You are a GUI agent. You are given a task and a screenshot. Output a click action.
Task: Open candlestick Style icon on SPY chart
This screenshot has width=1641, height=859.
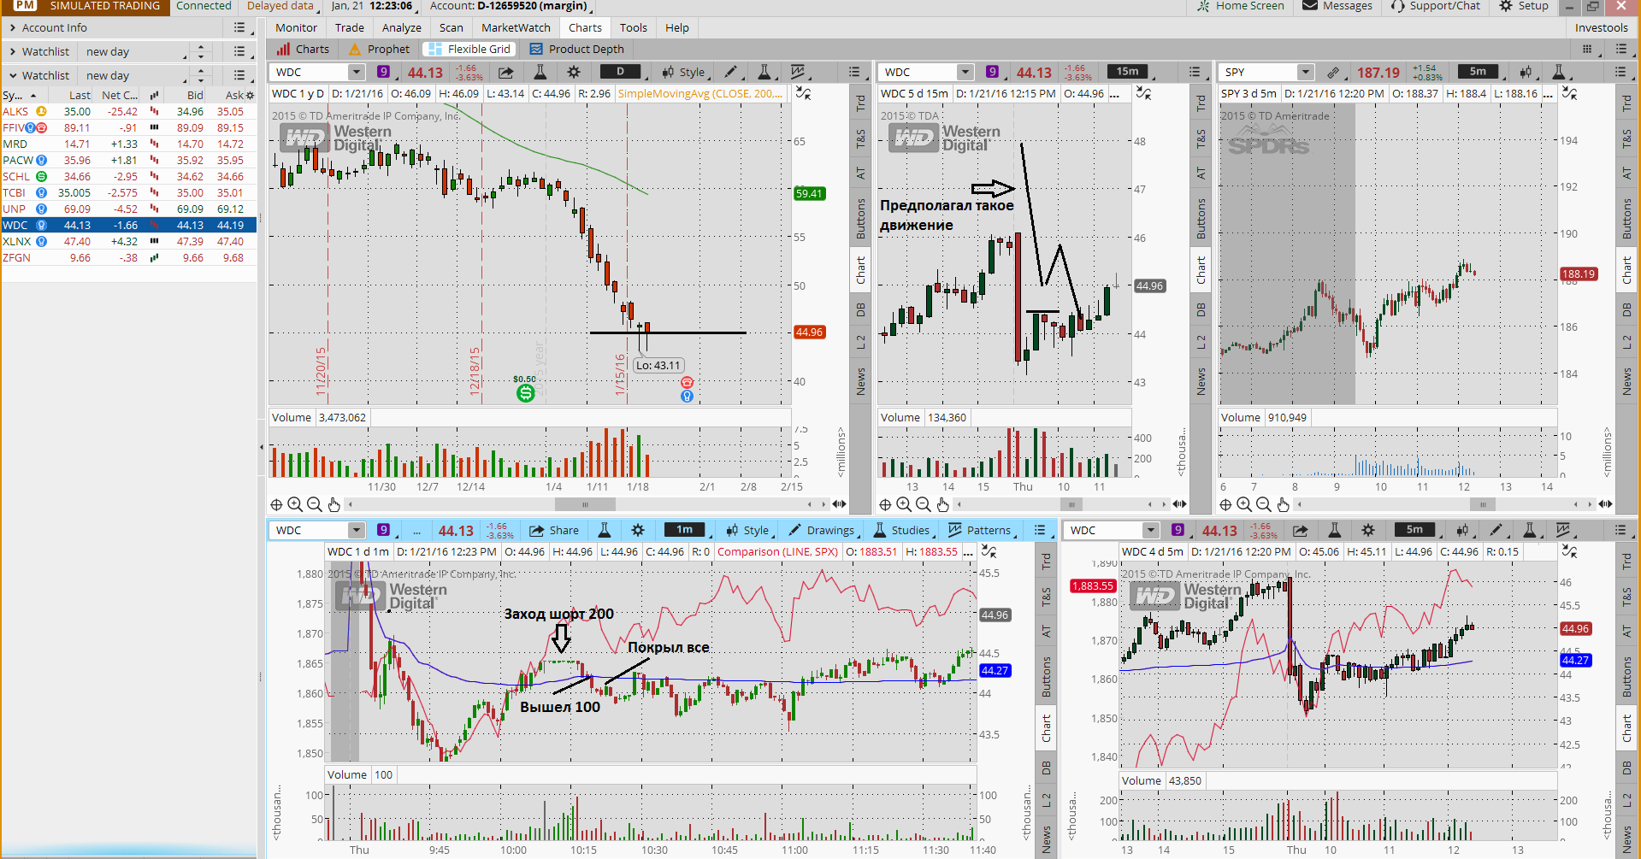(1526, 73)
